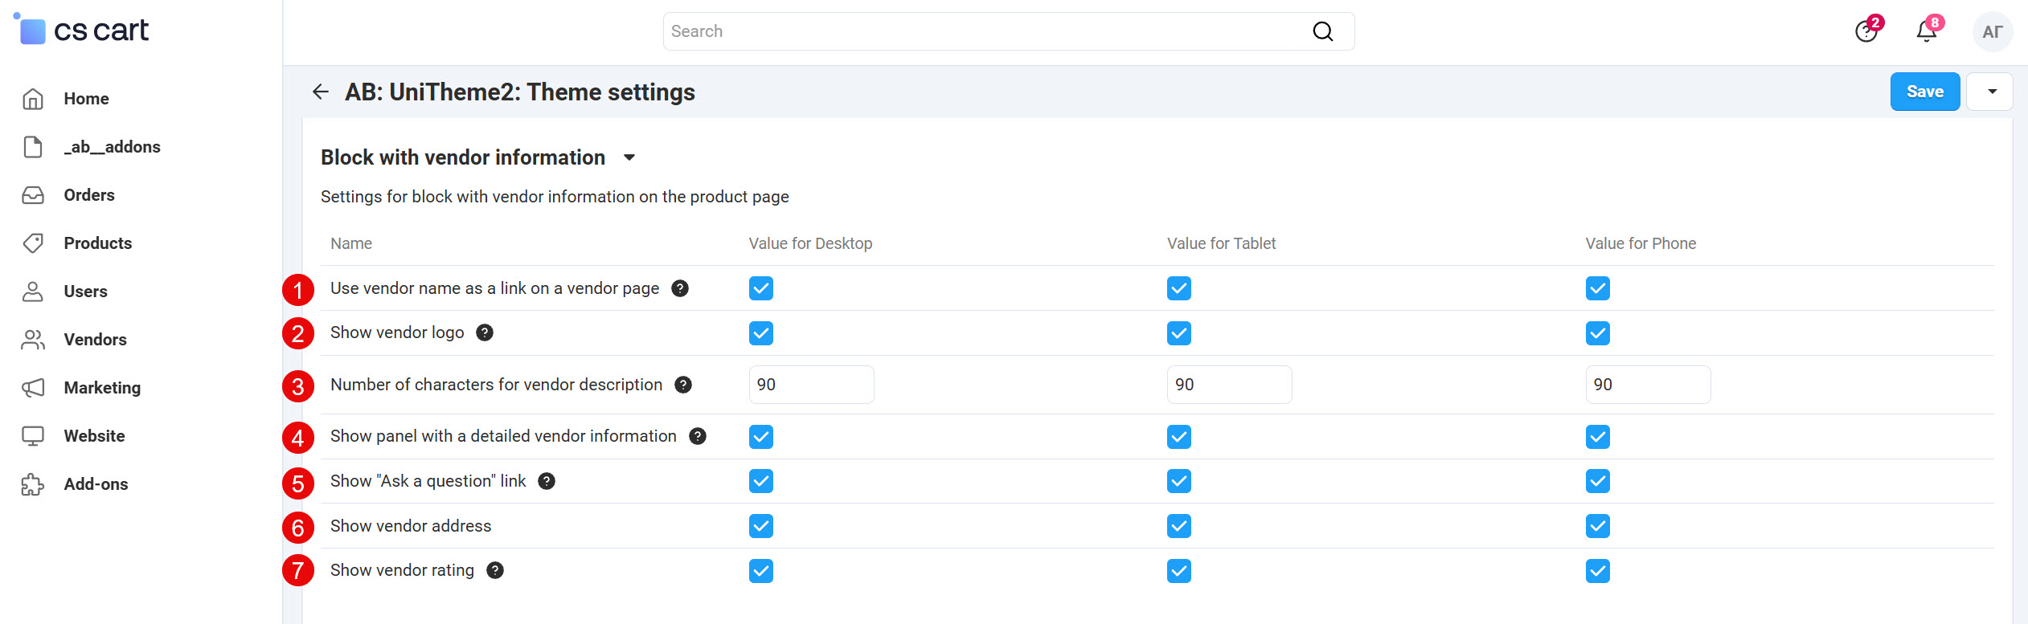Open Website in the sidebar
2028x624 pixels.
94,436
